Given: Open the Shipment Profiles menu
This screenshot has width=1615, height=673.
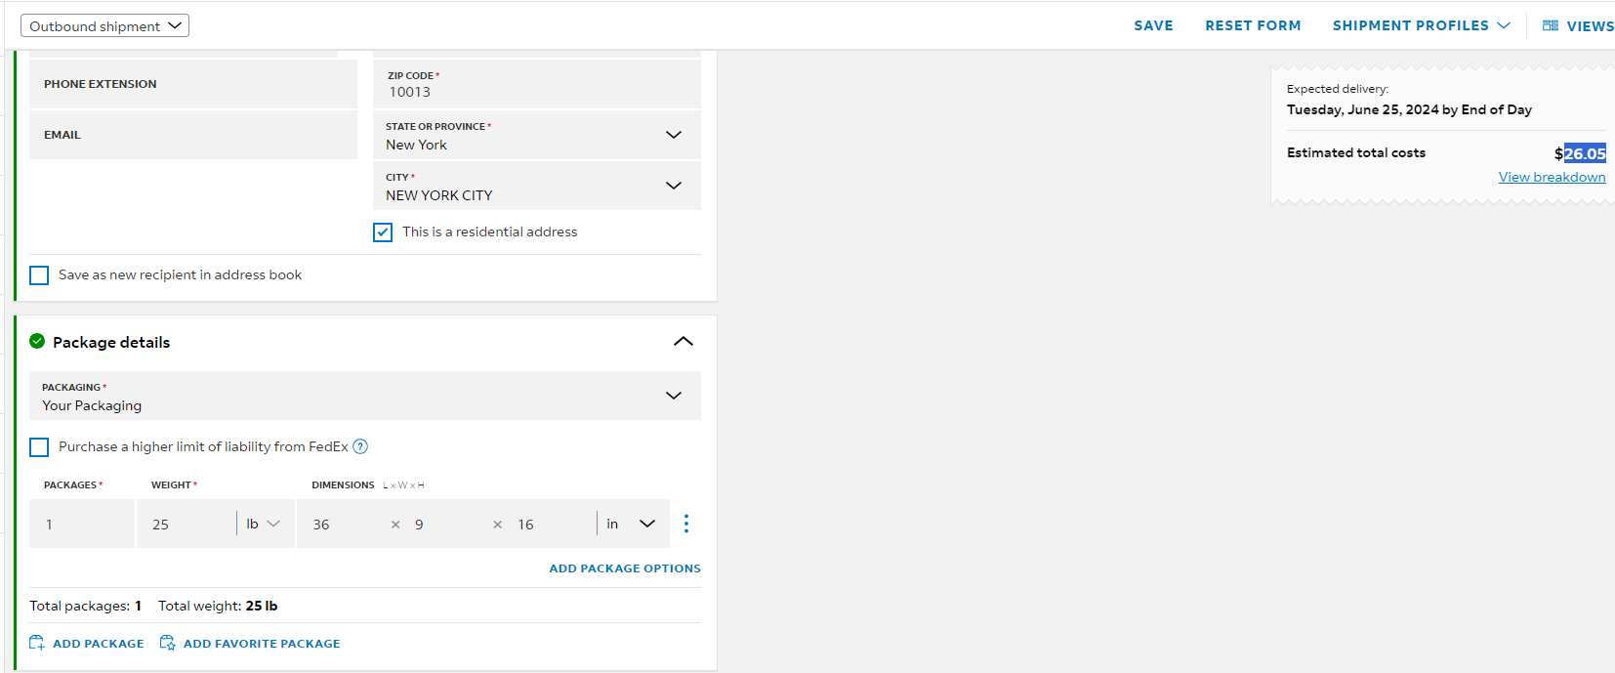Looking at the screenshot, I should (x=1421, y=25).
